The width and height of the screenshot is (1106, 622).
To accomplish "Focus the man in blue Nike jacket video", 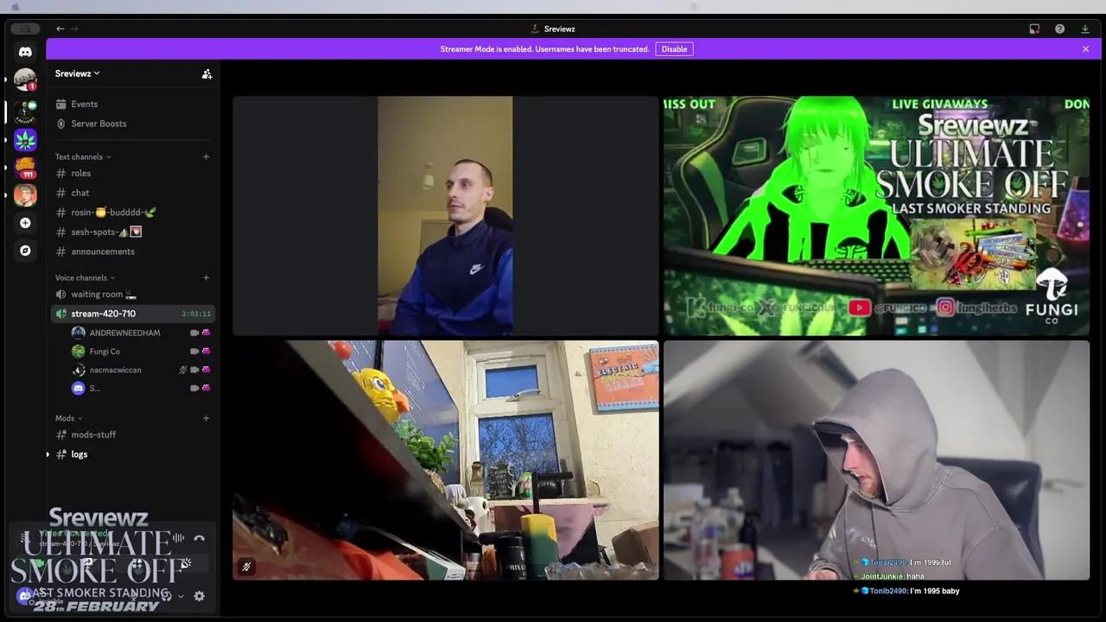I will click(445, 216).
